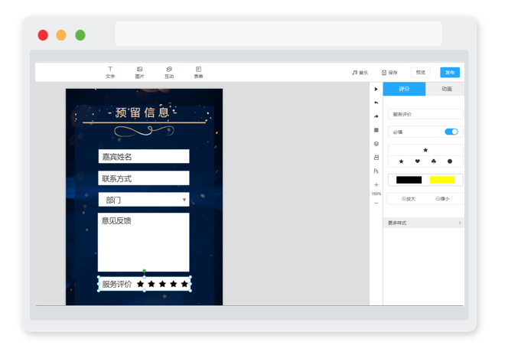Zoom in with the plus icon
The width and height of the screenshot is (505, 352).
[x=376, y=184]
